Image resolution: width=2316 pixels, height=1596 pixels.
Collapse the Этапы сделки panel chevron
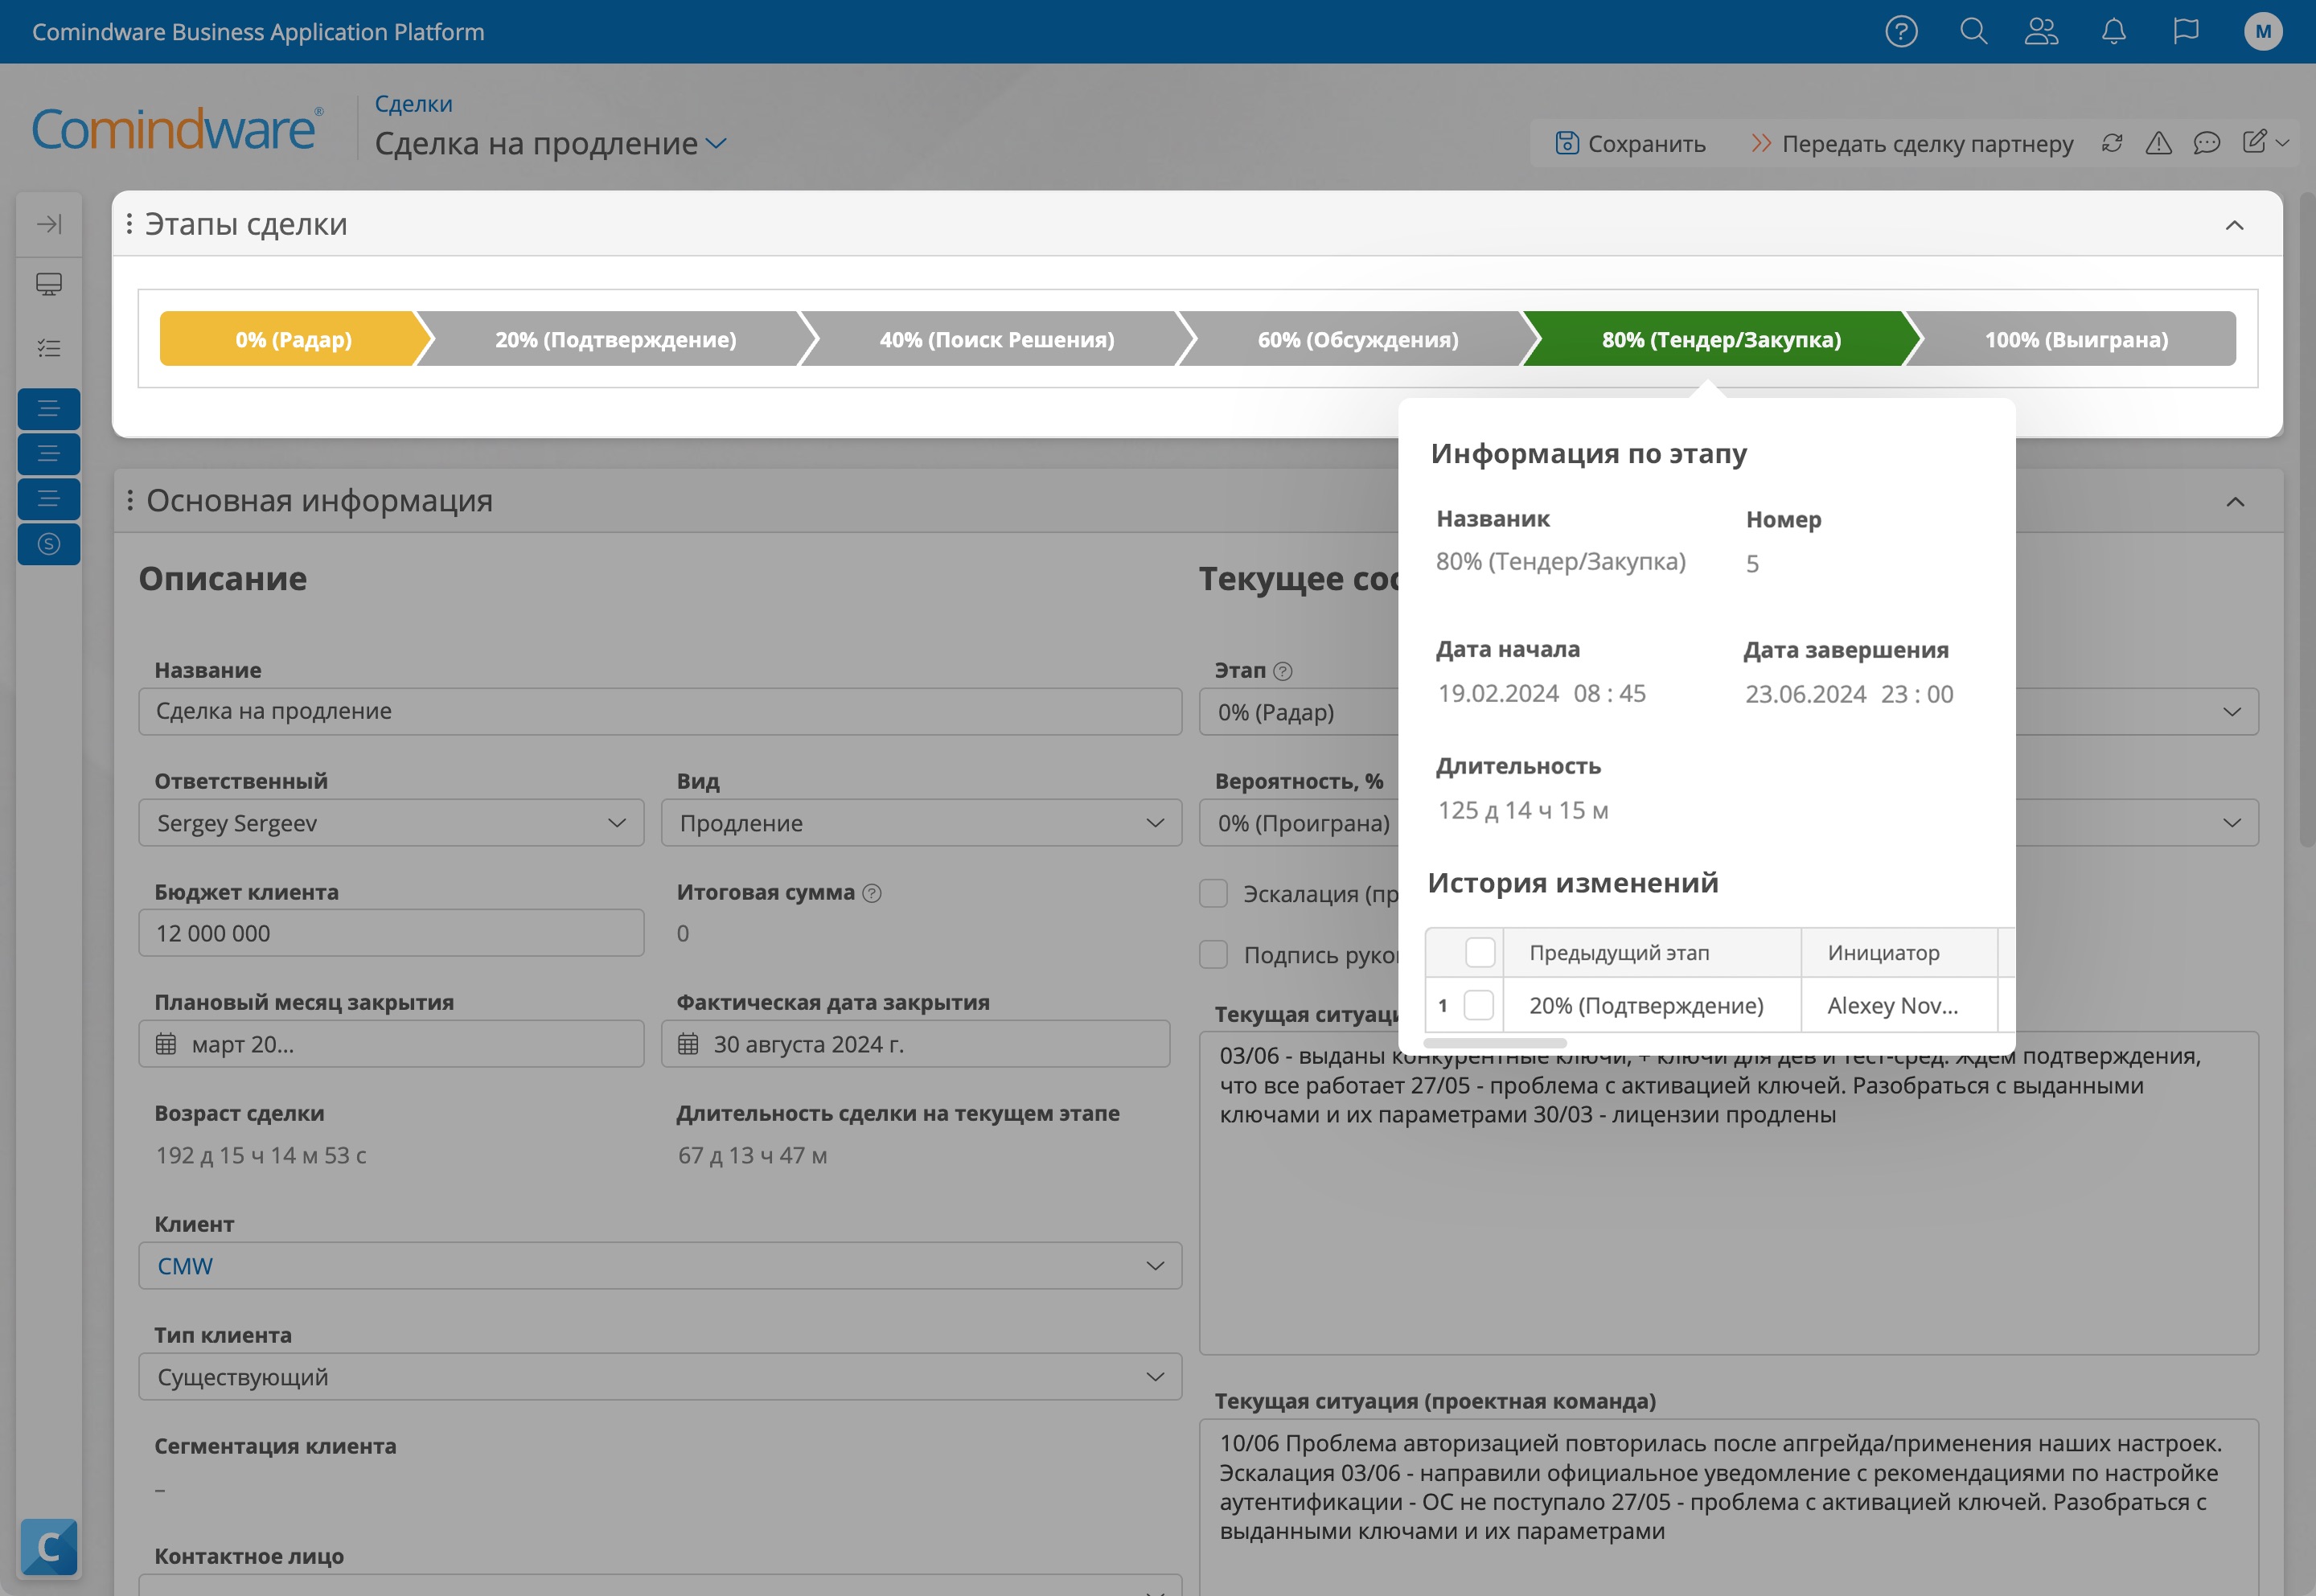[x=2235, y=225]
